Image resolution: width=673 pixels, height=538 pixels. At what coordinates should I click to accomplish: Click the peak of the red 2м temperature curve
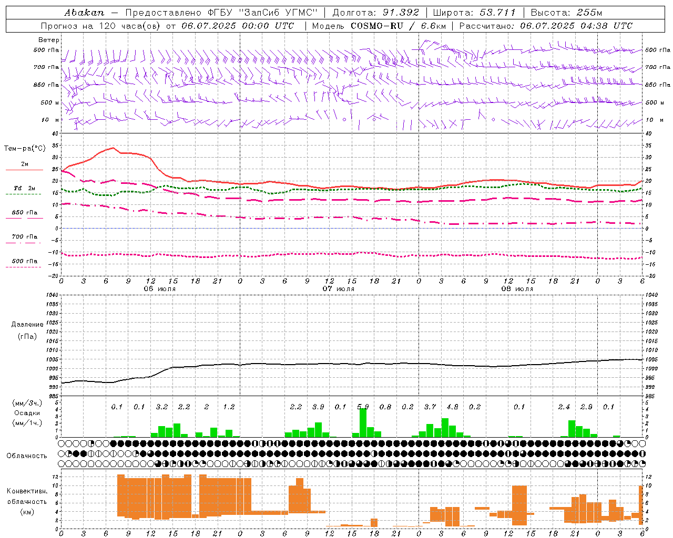[x=113, y=148]
